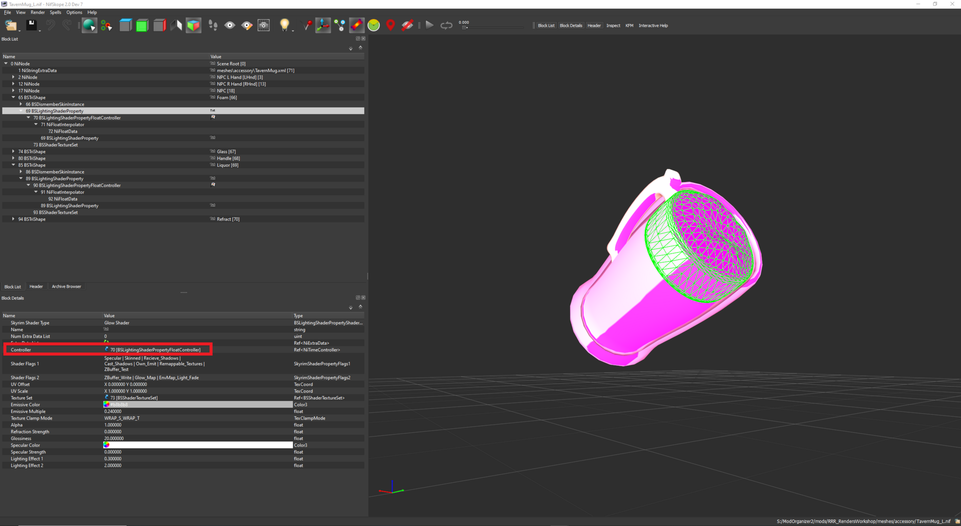Open the Render menu

pos(38,12)
